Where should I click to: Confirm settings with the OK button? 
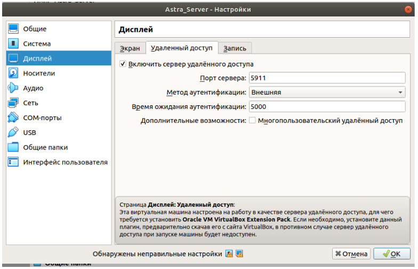tap(391, 254)
